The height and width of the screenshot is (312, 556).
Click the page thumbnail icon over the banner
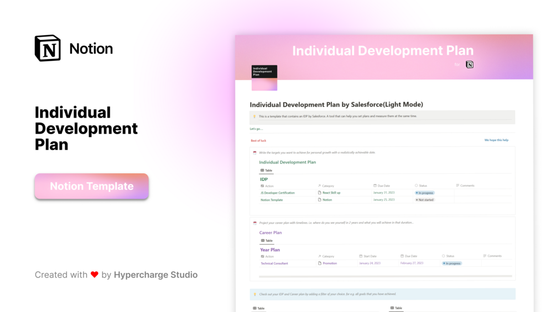tap(264, 78)
